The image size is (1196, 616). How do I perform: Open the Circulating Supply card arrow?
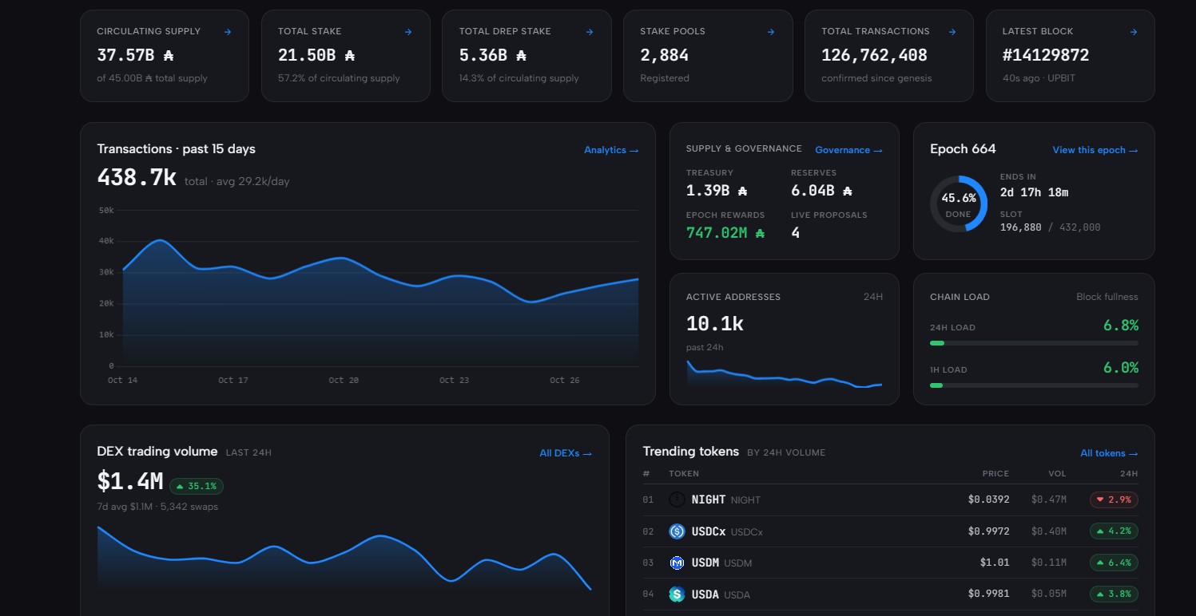click(x=228, y=32)
